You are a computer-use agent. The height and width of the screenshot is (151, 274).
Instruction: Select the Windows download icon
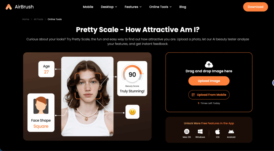pyautogui.click(x=200, y=132)
